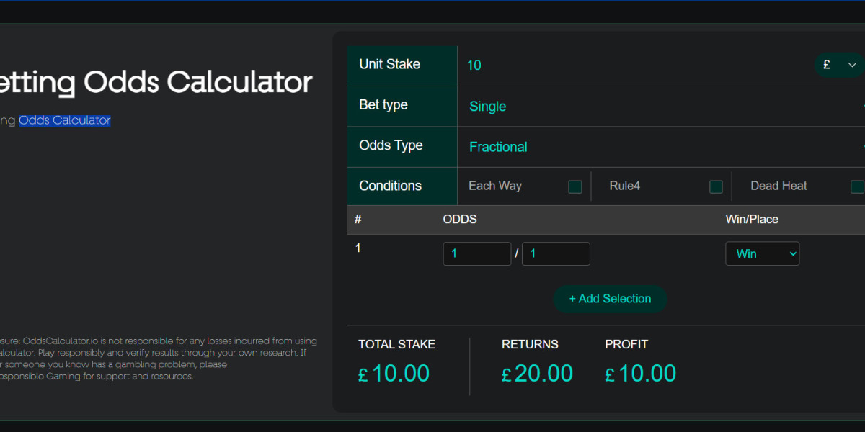This screenshot has width=865, height=432.
Task: Follow the highlighted Odds Calculator link
Action: point(65,120)
